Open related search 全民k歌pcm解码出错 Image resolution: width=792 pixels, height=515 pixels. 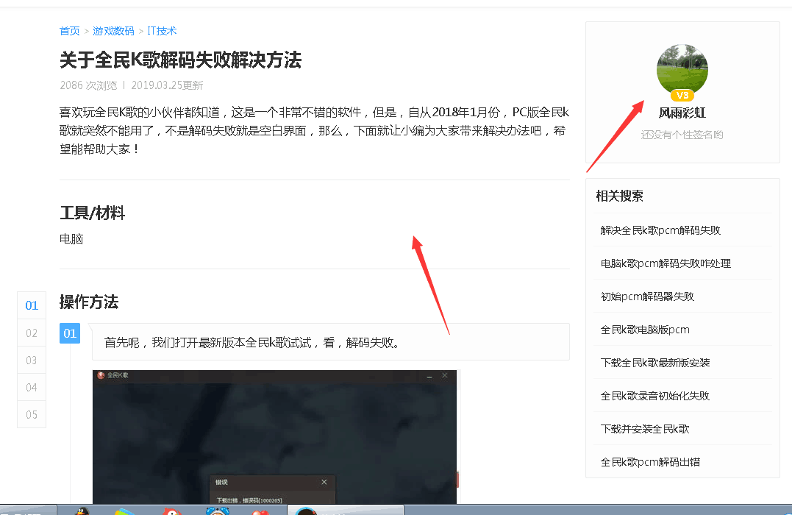click(x=650, y=462)
